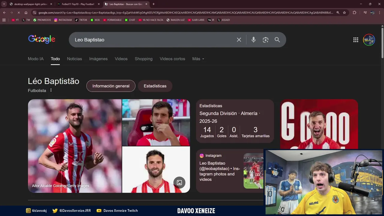Select the Todo results tab
The width and height of the screenshot is (384, 216).
click(x=55, y=59)
